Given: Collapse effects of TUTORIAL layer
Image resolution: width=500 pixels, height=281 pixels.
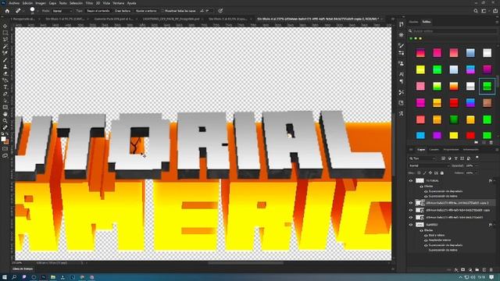Looking at the screenshot, I should point(495,180).
